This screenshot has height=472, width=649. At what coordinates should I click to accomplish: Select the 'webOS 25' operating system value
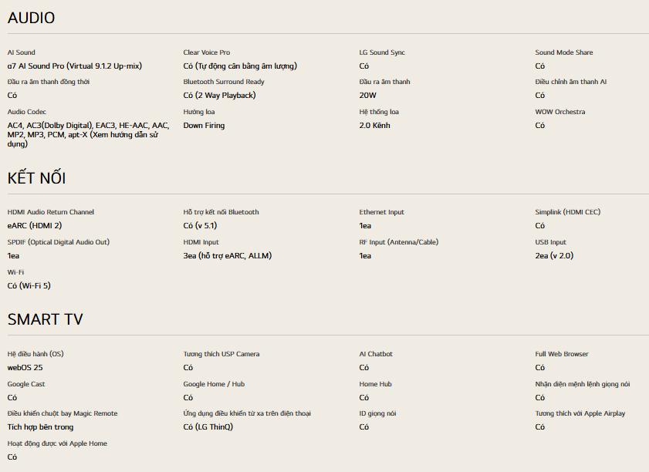[25, 368]
